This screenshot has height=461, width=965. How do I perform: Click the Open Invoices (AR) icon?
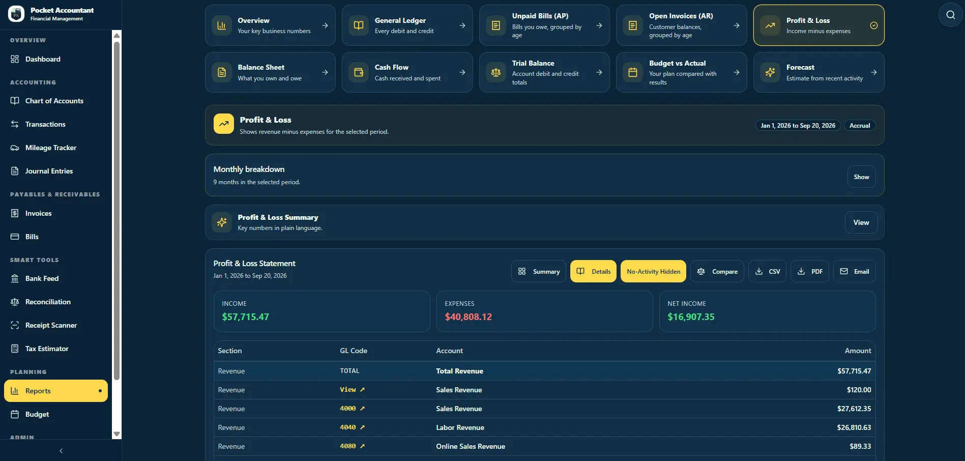[x=633, y=25]
